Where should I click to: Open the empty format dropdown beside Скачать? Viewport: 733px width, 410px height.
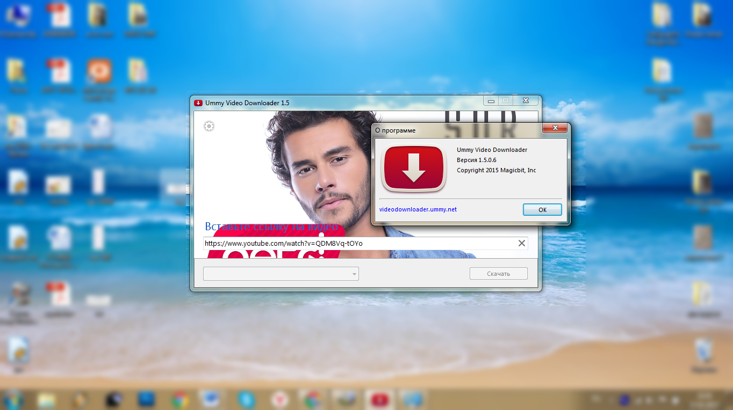pos(281,274)
